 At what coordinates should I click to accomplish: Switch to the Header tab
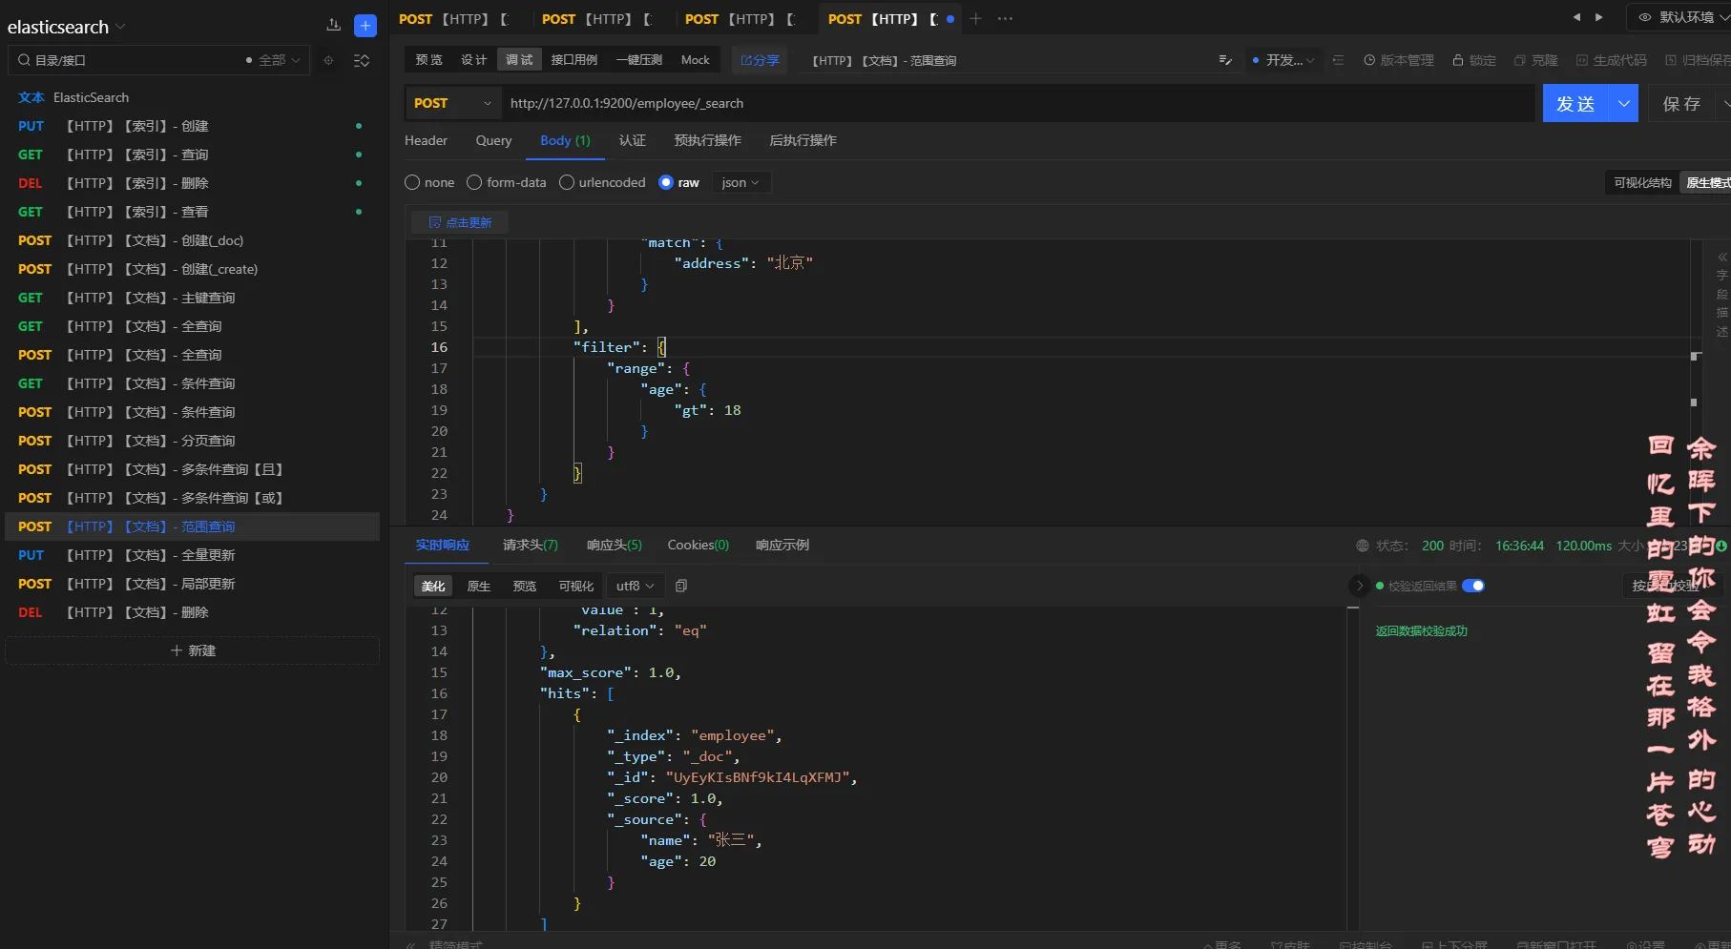pyautogui.click(x=426, y=140)
